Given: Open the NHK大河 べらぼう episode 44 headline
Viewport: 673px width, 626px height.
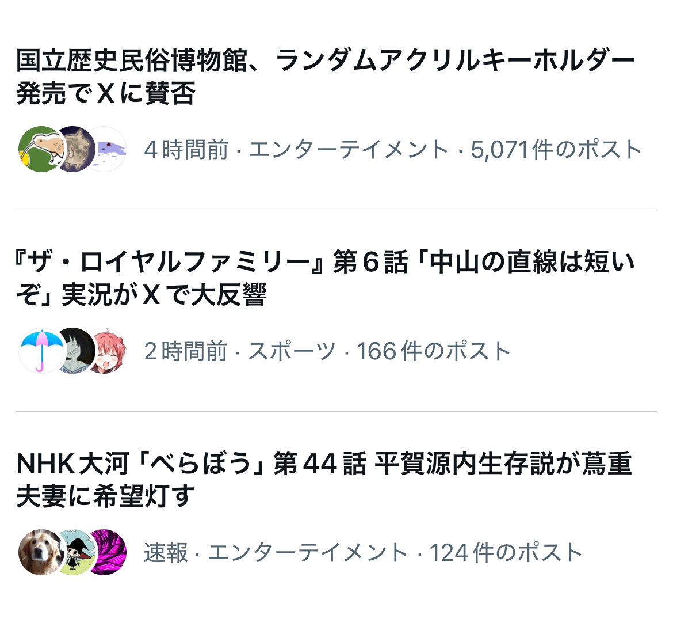Looking at the screenshot, I should [324, 480].
